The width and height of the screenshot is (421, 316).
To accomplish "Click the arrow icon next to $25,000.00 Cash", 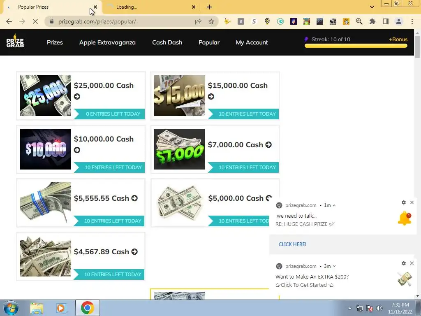I will pos(77,96).
